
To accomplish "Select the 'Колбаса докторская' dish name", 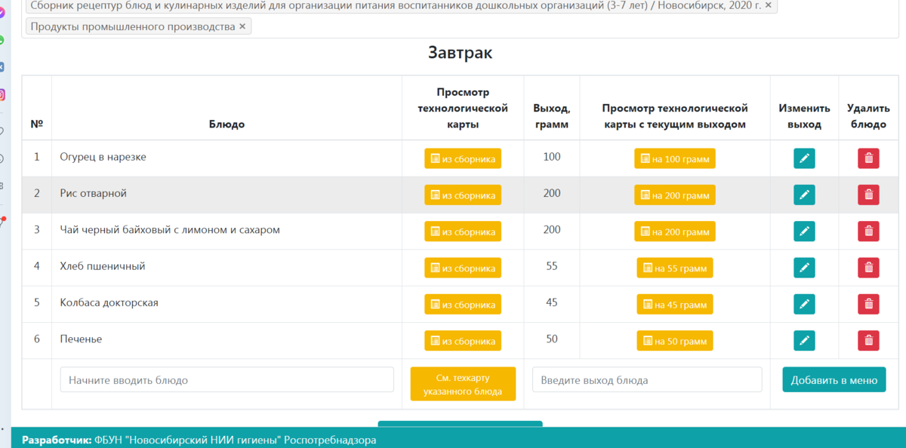I will [109, 302].
